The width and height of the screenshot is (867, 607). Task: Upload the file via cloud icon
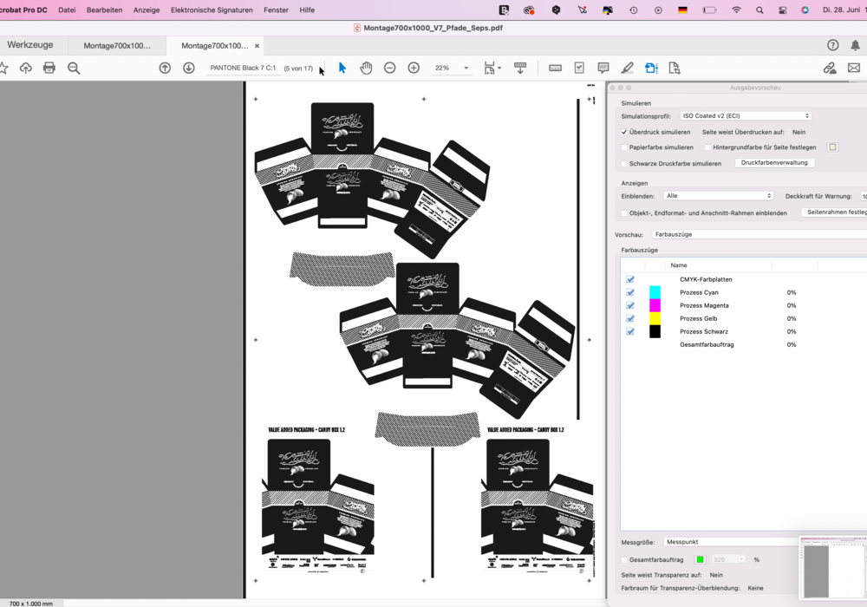pos(25,68)
